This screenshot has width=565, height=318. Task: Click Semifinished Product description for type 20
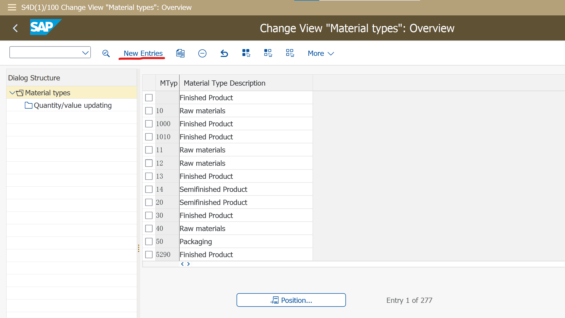tap(246, 202)
